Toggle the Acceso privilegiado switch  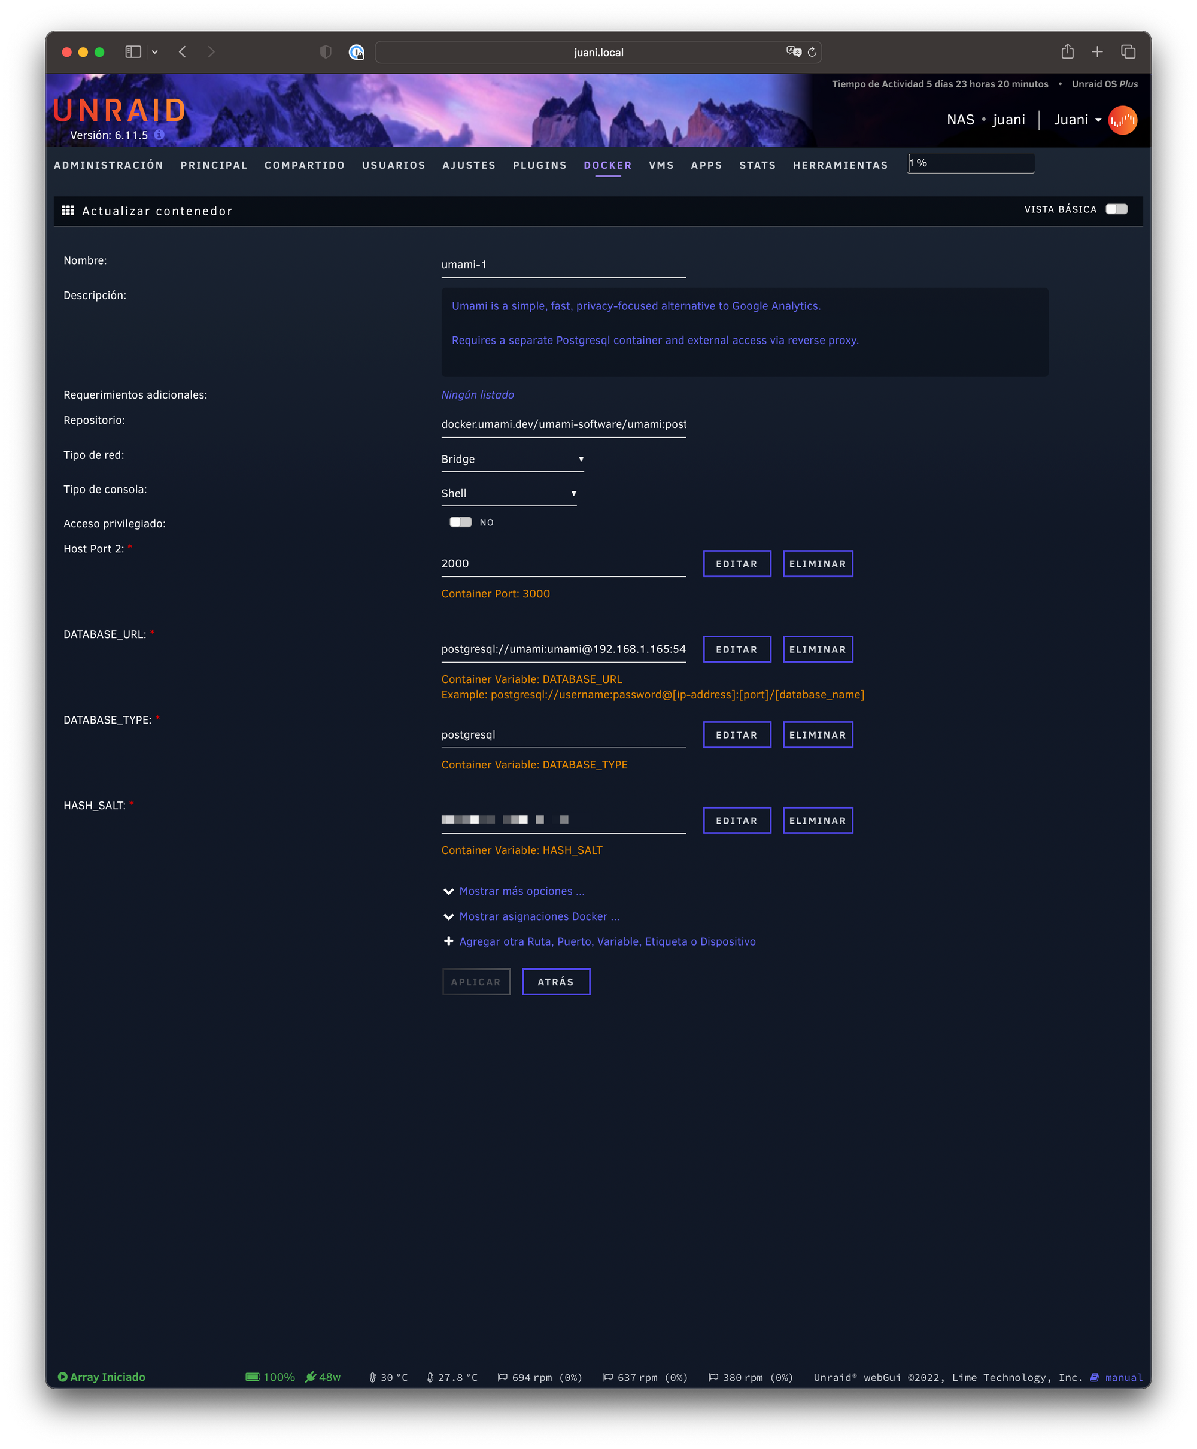(461, 522)
